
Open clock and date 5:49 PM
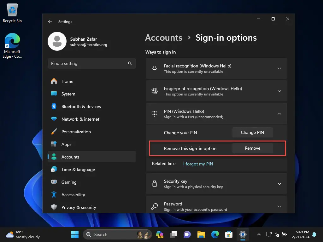point(301,234)
